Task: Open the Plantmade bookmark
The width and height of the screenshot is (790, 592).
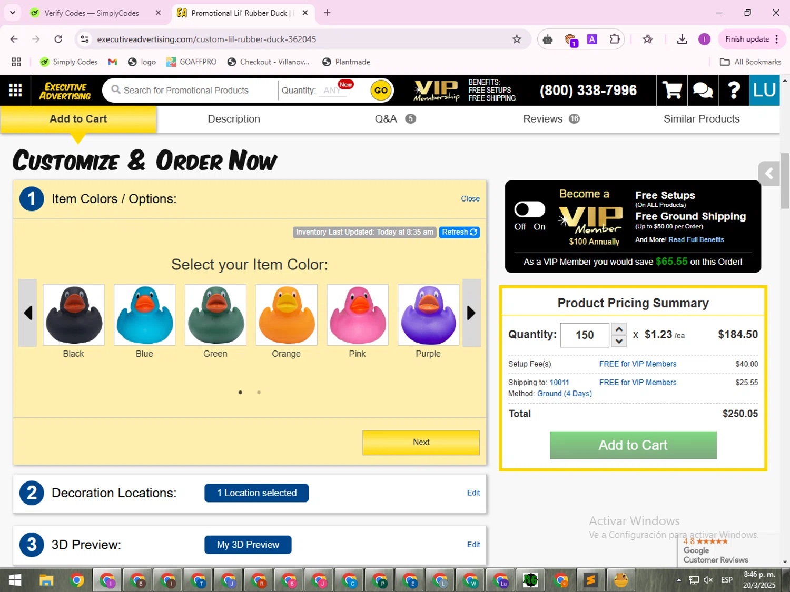Action: [x=346, y=62]
